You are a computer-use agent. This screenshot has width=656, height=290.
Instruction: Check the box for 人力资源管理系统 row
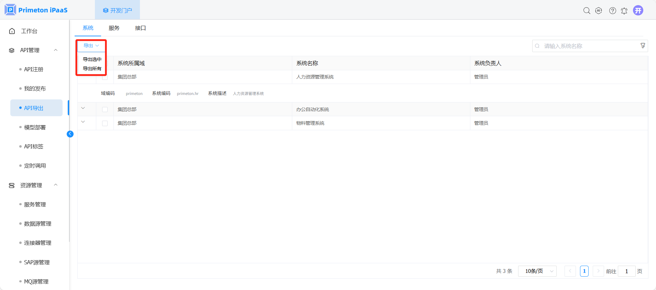[105, 77]
